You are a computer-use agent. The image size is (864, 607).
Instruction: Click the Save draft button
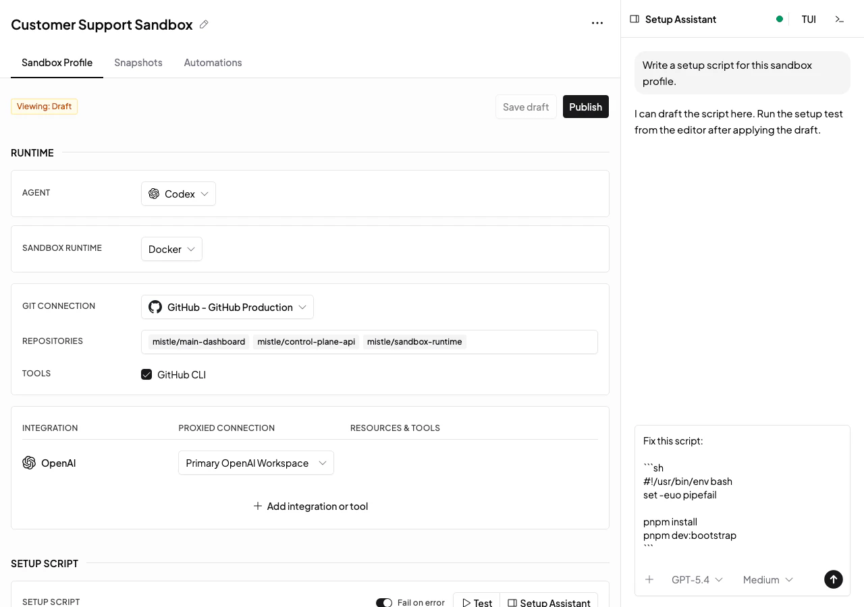526,107
